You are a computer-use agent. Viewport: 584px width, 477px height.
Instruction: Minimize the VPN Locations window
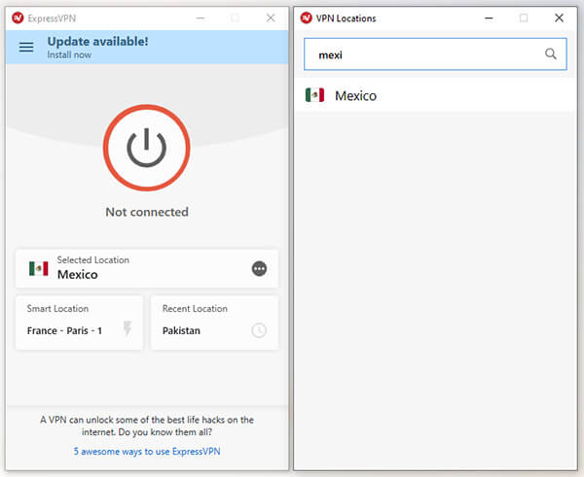tap(489, 17)
